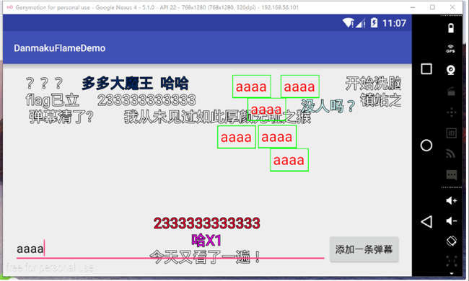Tap the cellular signal status icon
This screenshot has width=469, height=281.
click(x=361, y=23)
